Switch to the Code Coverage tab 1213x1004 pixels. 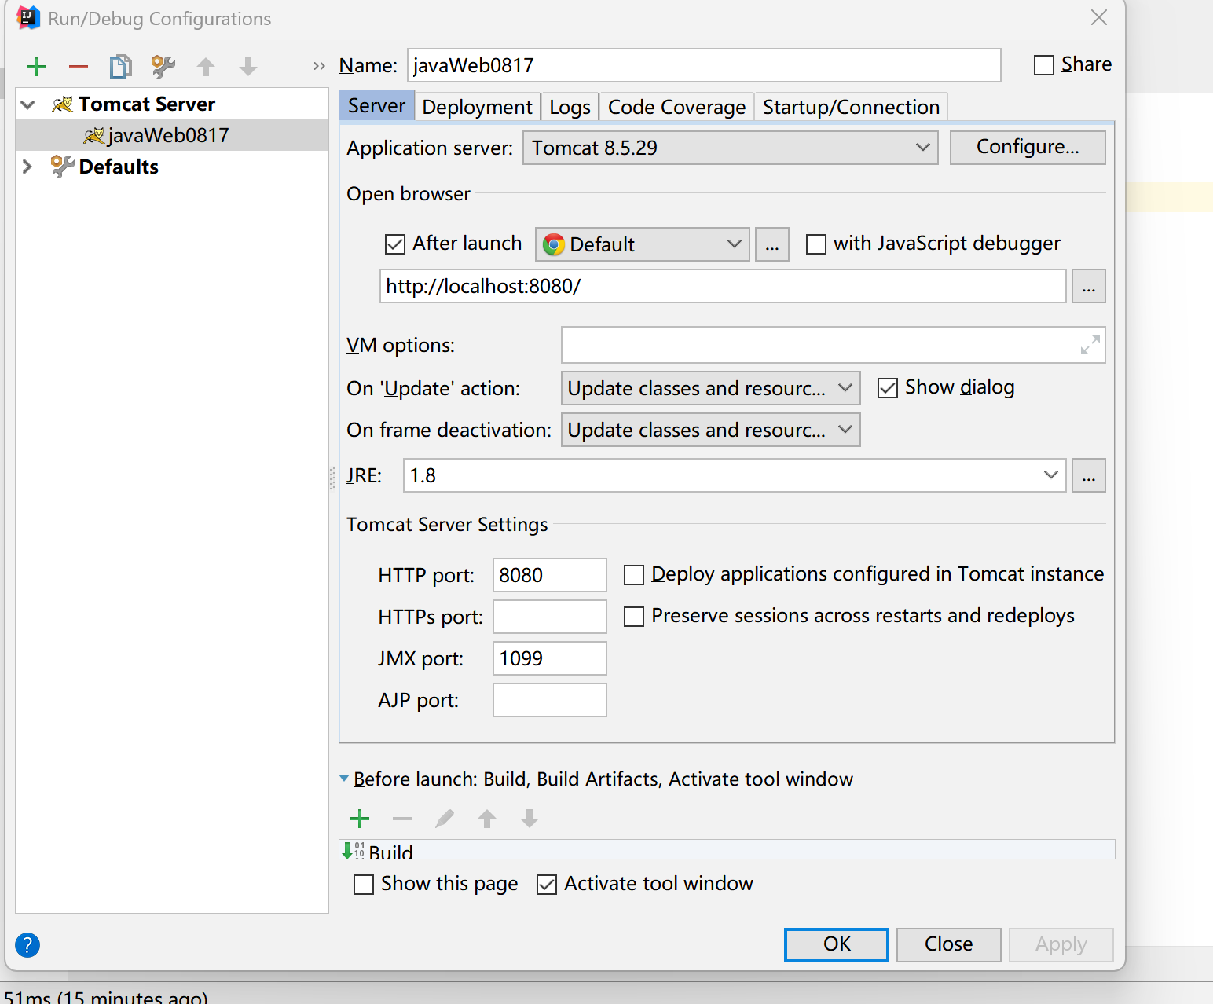(x=676, y=107)
